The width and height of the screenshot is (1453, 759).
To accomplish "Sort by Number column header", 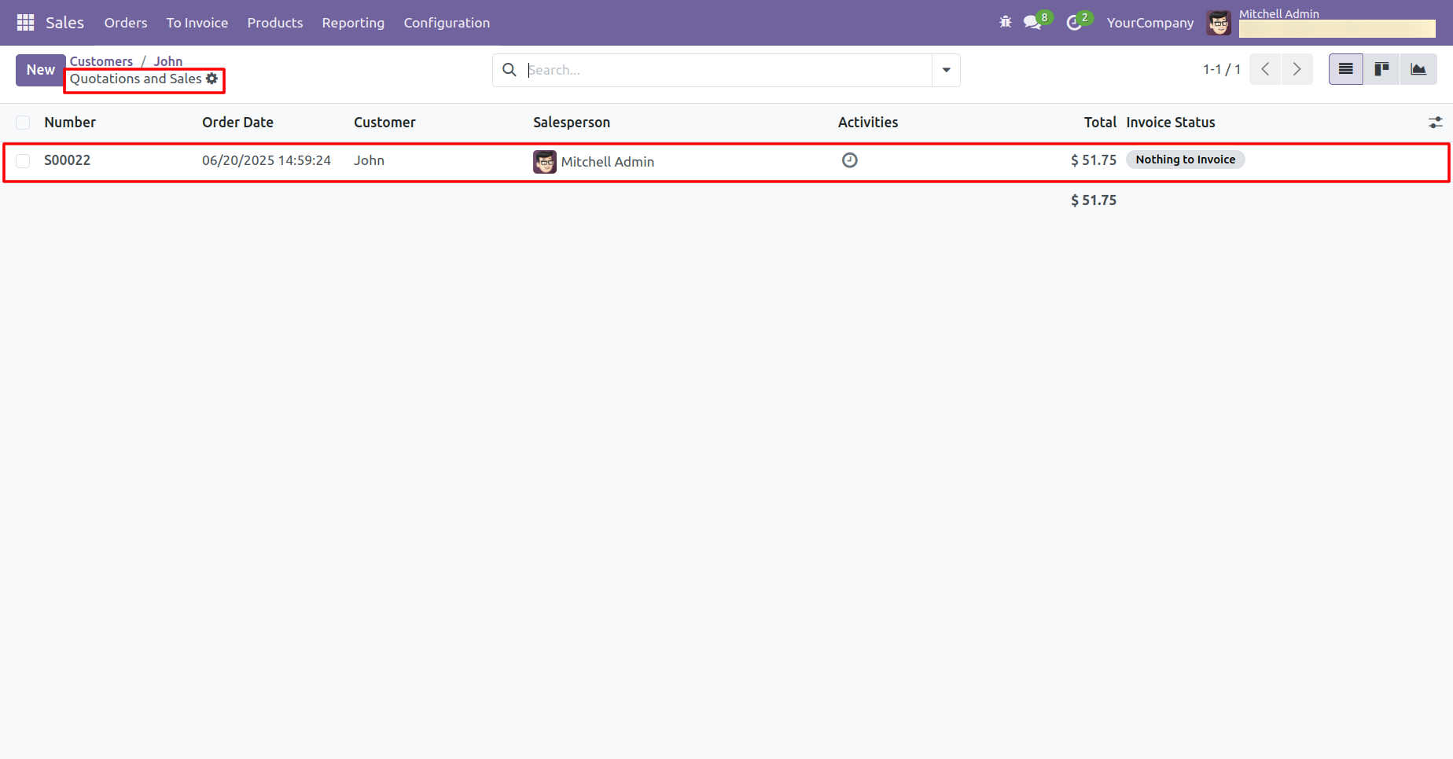I will pyautogui.click(x=70, y=123).
